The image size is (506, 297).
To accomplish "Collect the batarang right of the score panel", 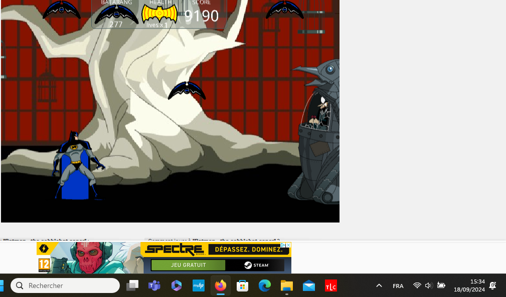I will click(x=285, y=9).
